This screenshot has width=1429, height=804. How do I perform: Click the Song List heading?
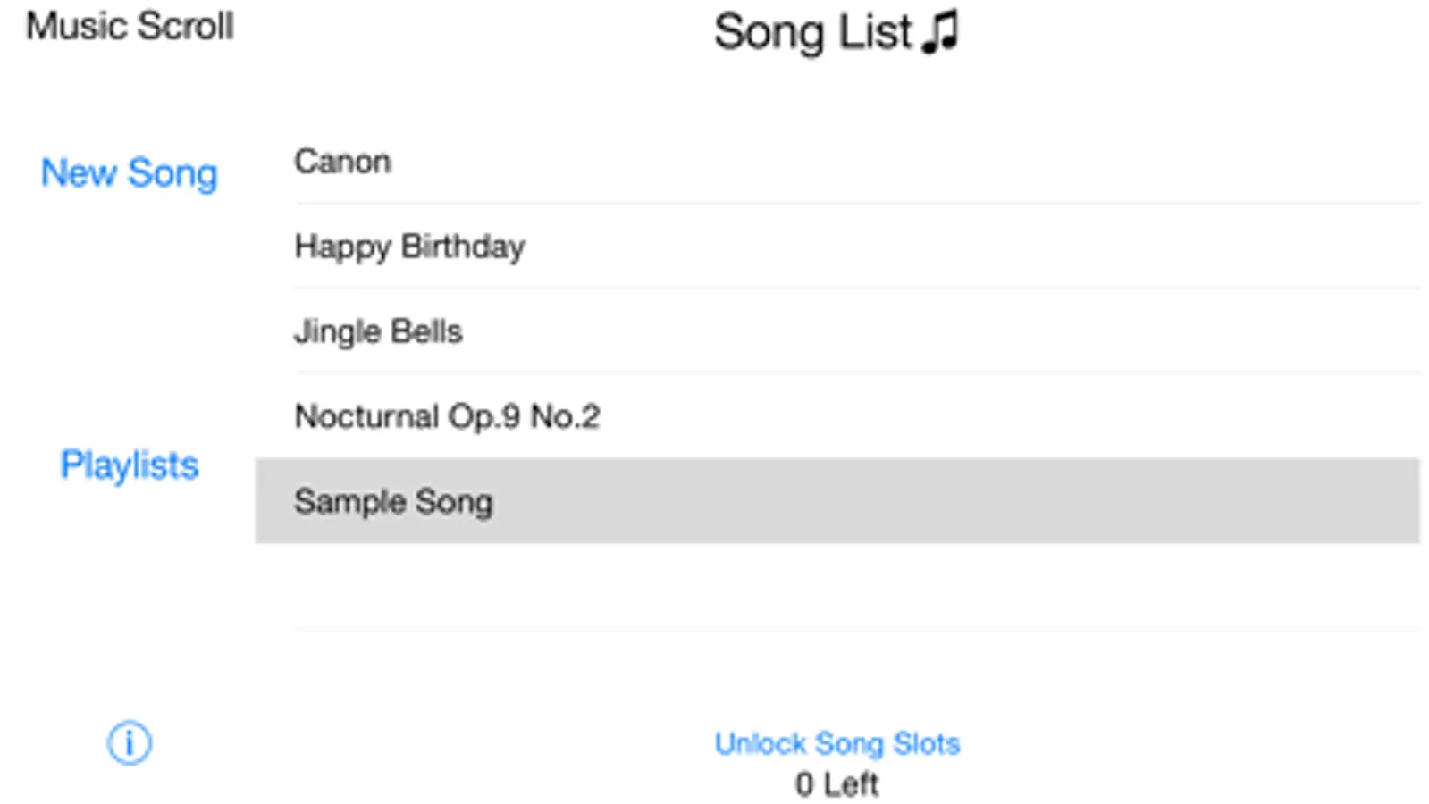click(813, 32)
